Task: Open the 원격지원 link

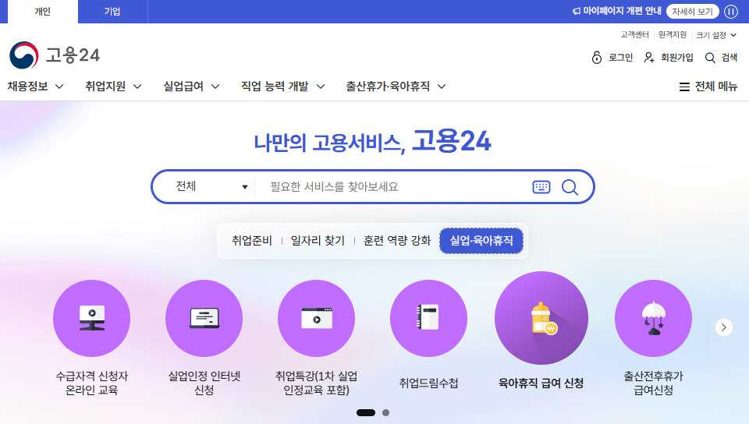Action: (672, 34)
